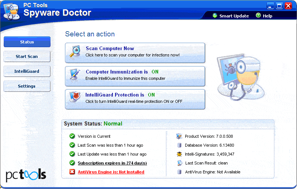Click the IntelliGuard shield icon
This screenshot has height=189, width=297.
point(73,98)
